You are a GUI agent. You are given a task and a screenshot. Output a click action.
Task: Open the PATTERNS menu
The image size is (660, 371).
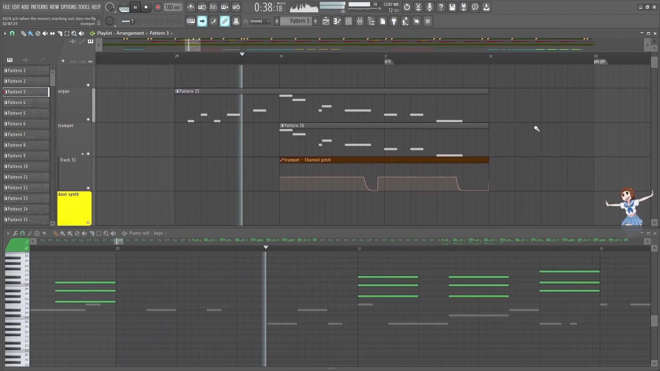point(39,7)
